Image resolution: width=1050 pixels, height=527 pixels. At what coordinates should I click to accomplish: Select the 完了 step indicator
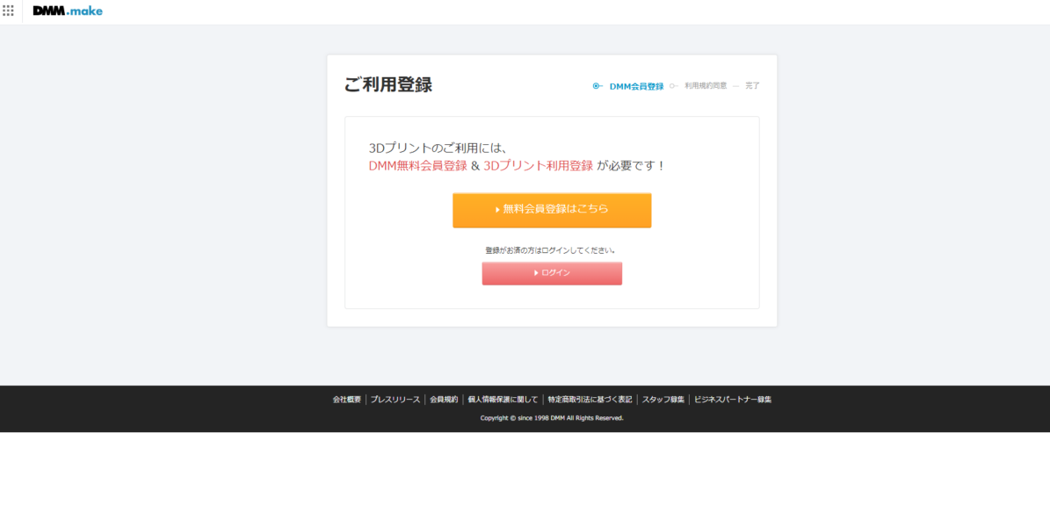(753, 86)
